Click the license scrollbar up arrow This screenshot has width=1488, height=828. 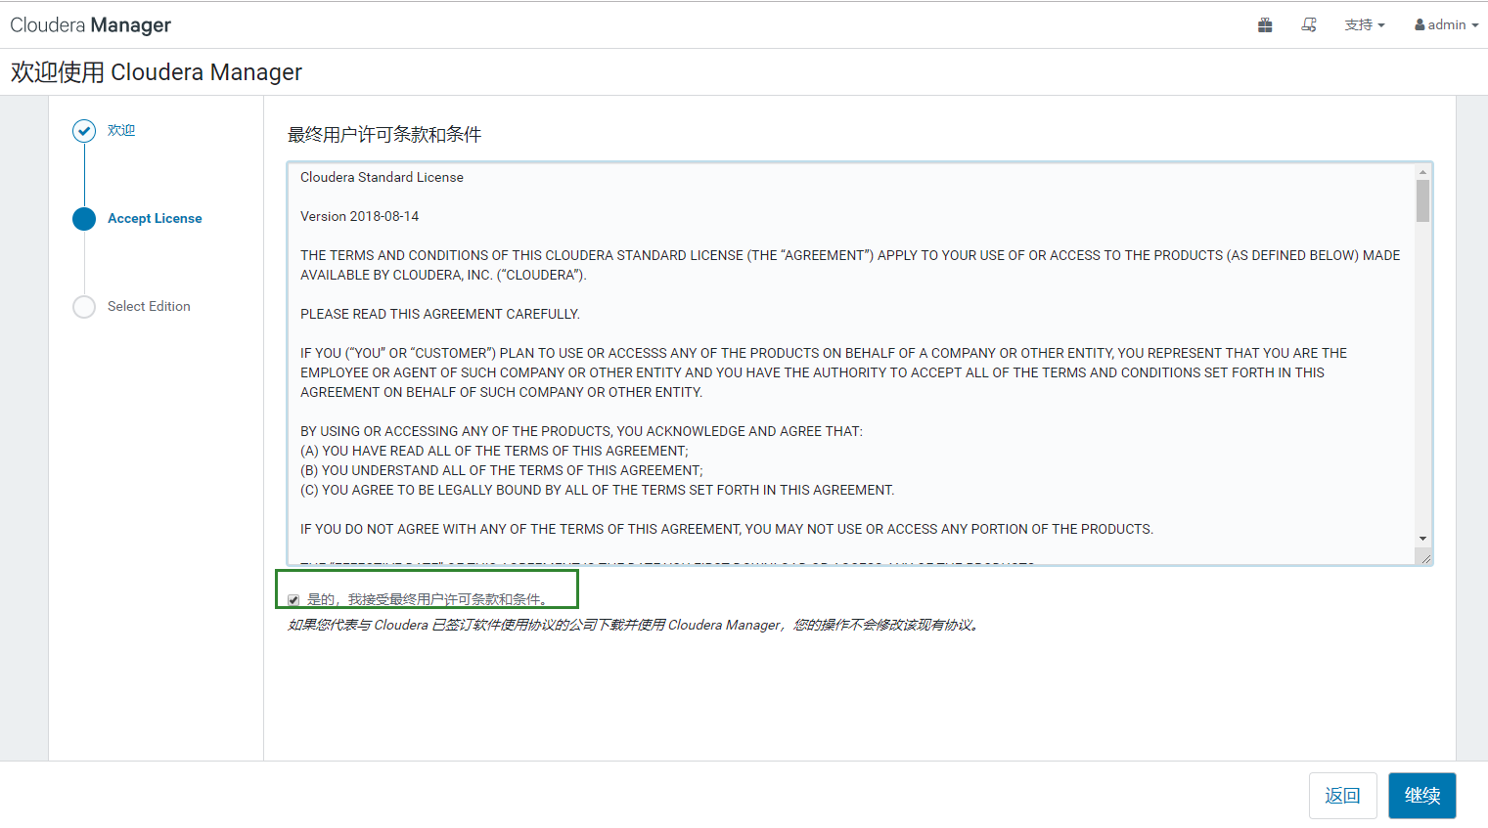point(1422,172)
